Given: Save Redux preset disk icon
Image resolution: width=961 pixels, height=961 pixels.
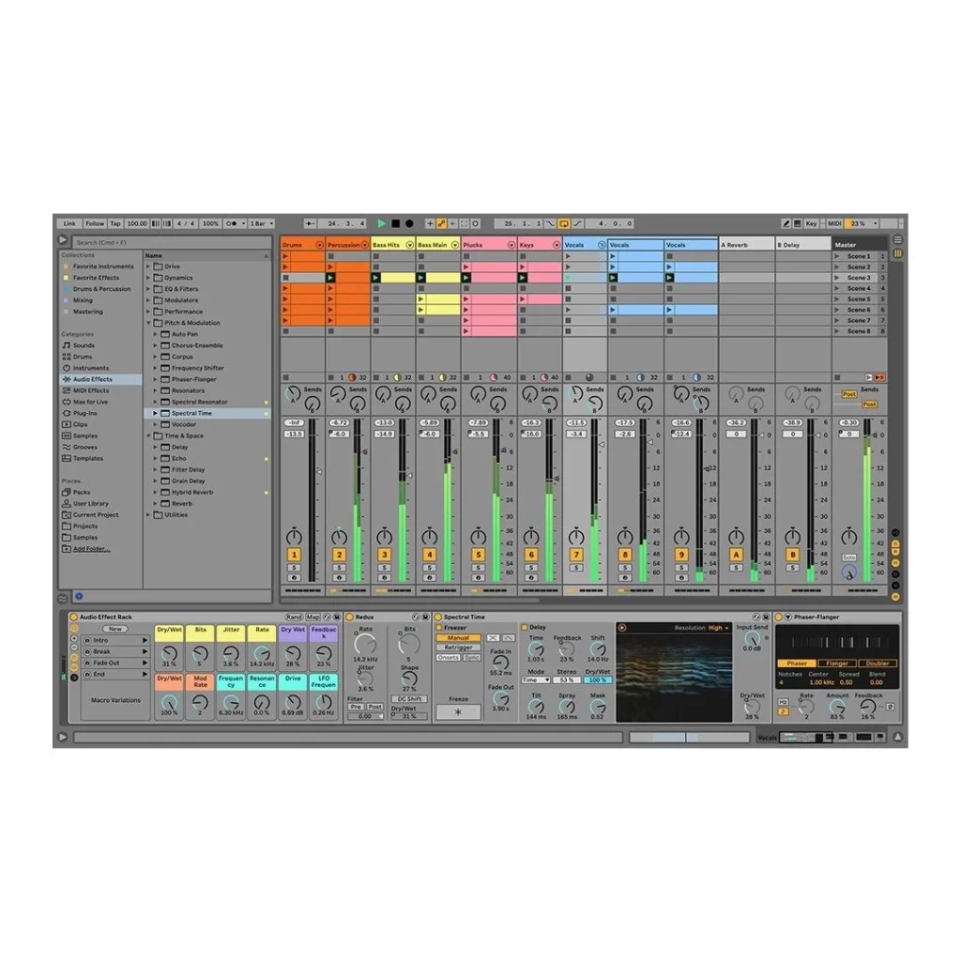Looking at the screenshot, I should coord(425,618).
